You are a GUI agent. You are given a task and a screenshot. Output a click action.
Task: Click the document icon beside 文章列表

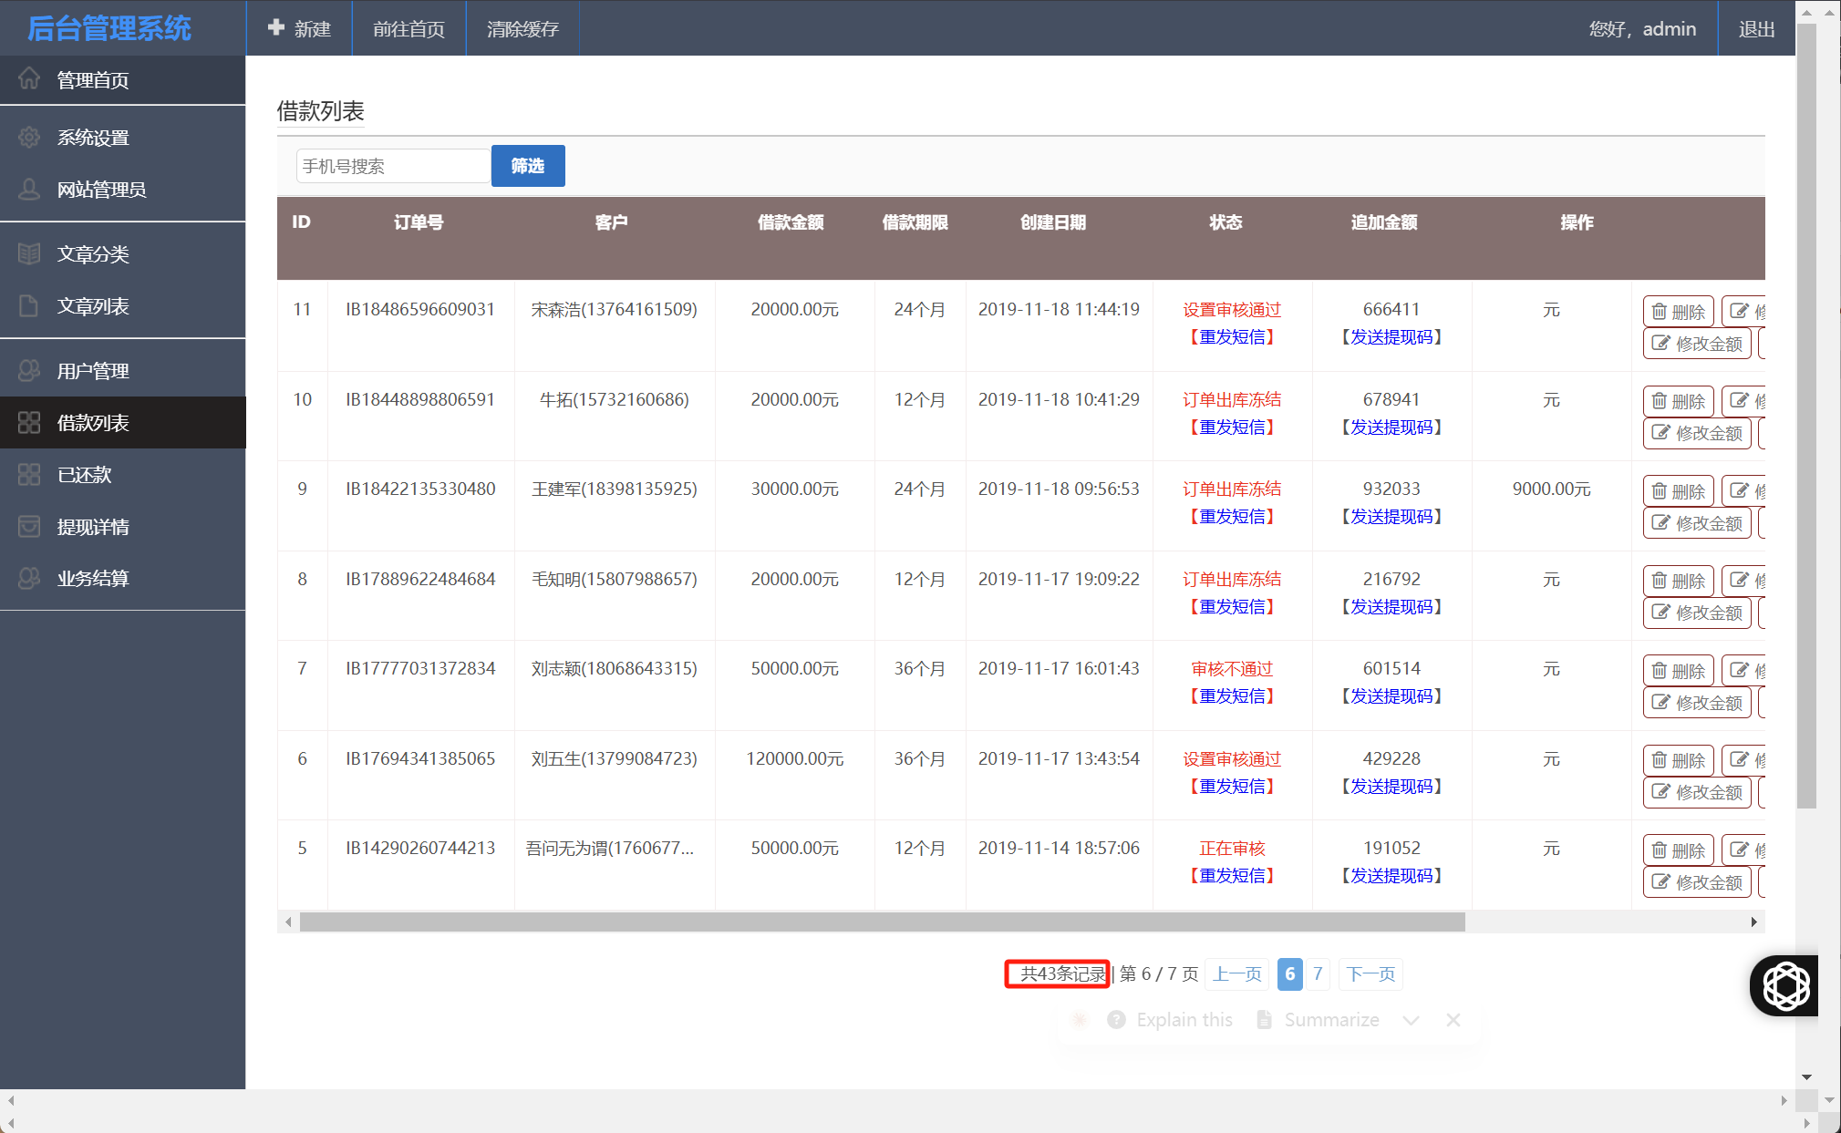(29, 305)
